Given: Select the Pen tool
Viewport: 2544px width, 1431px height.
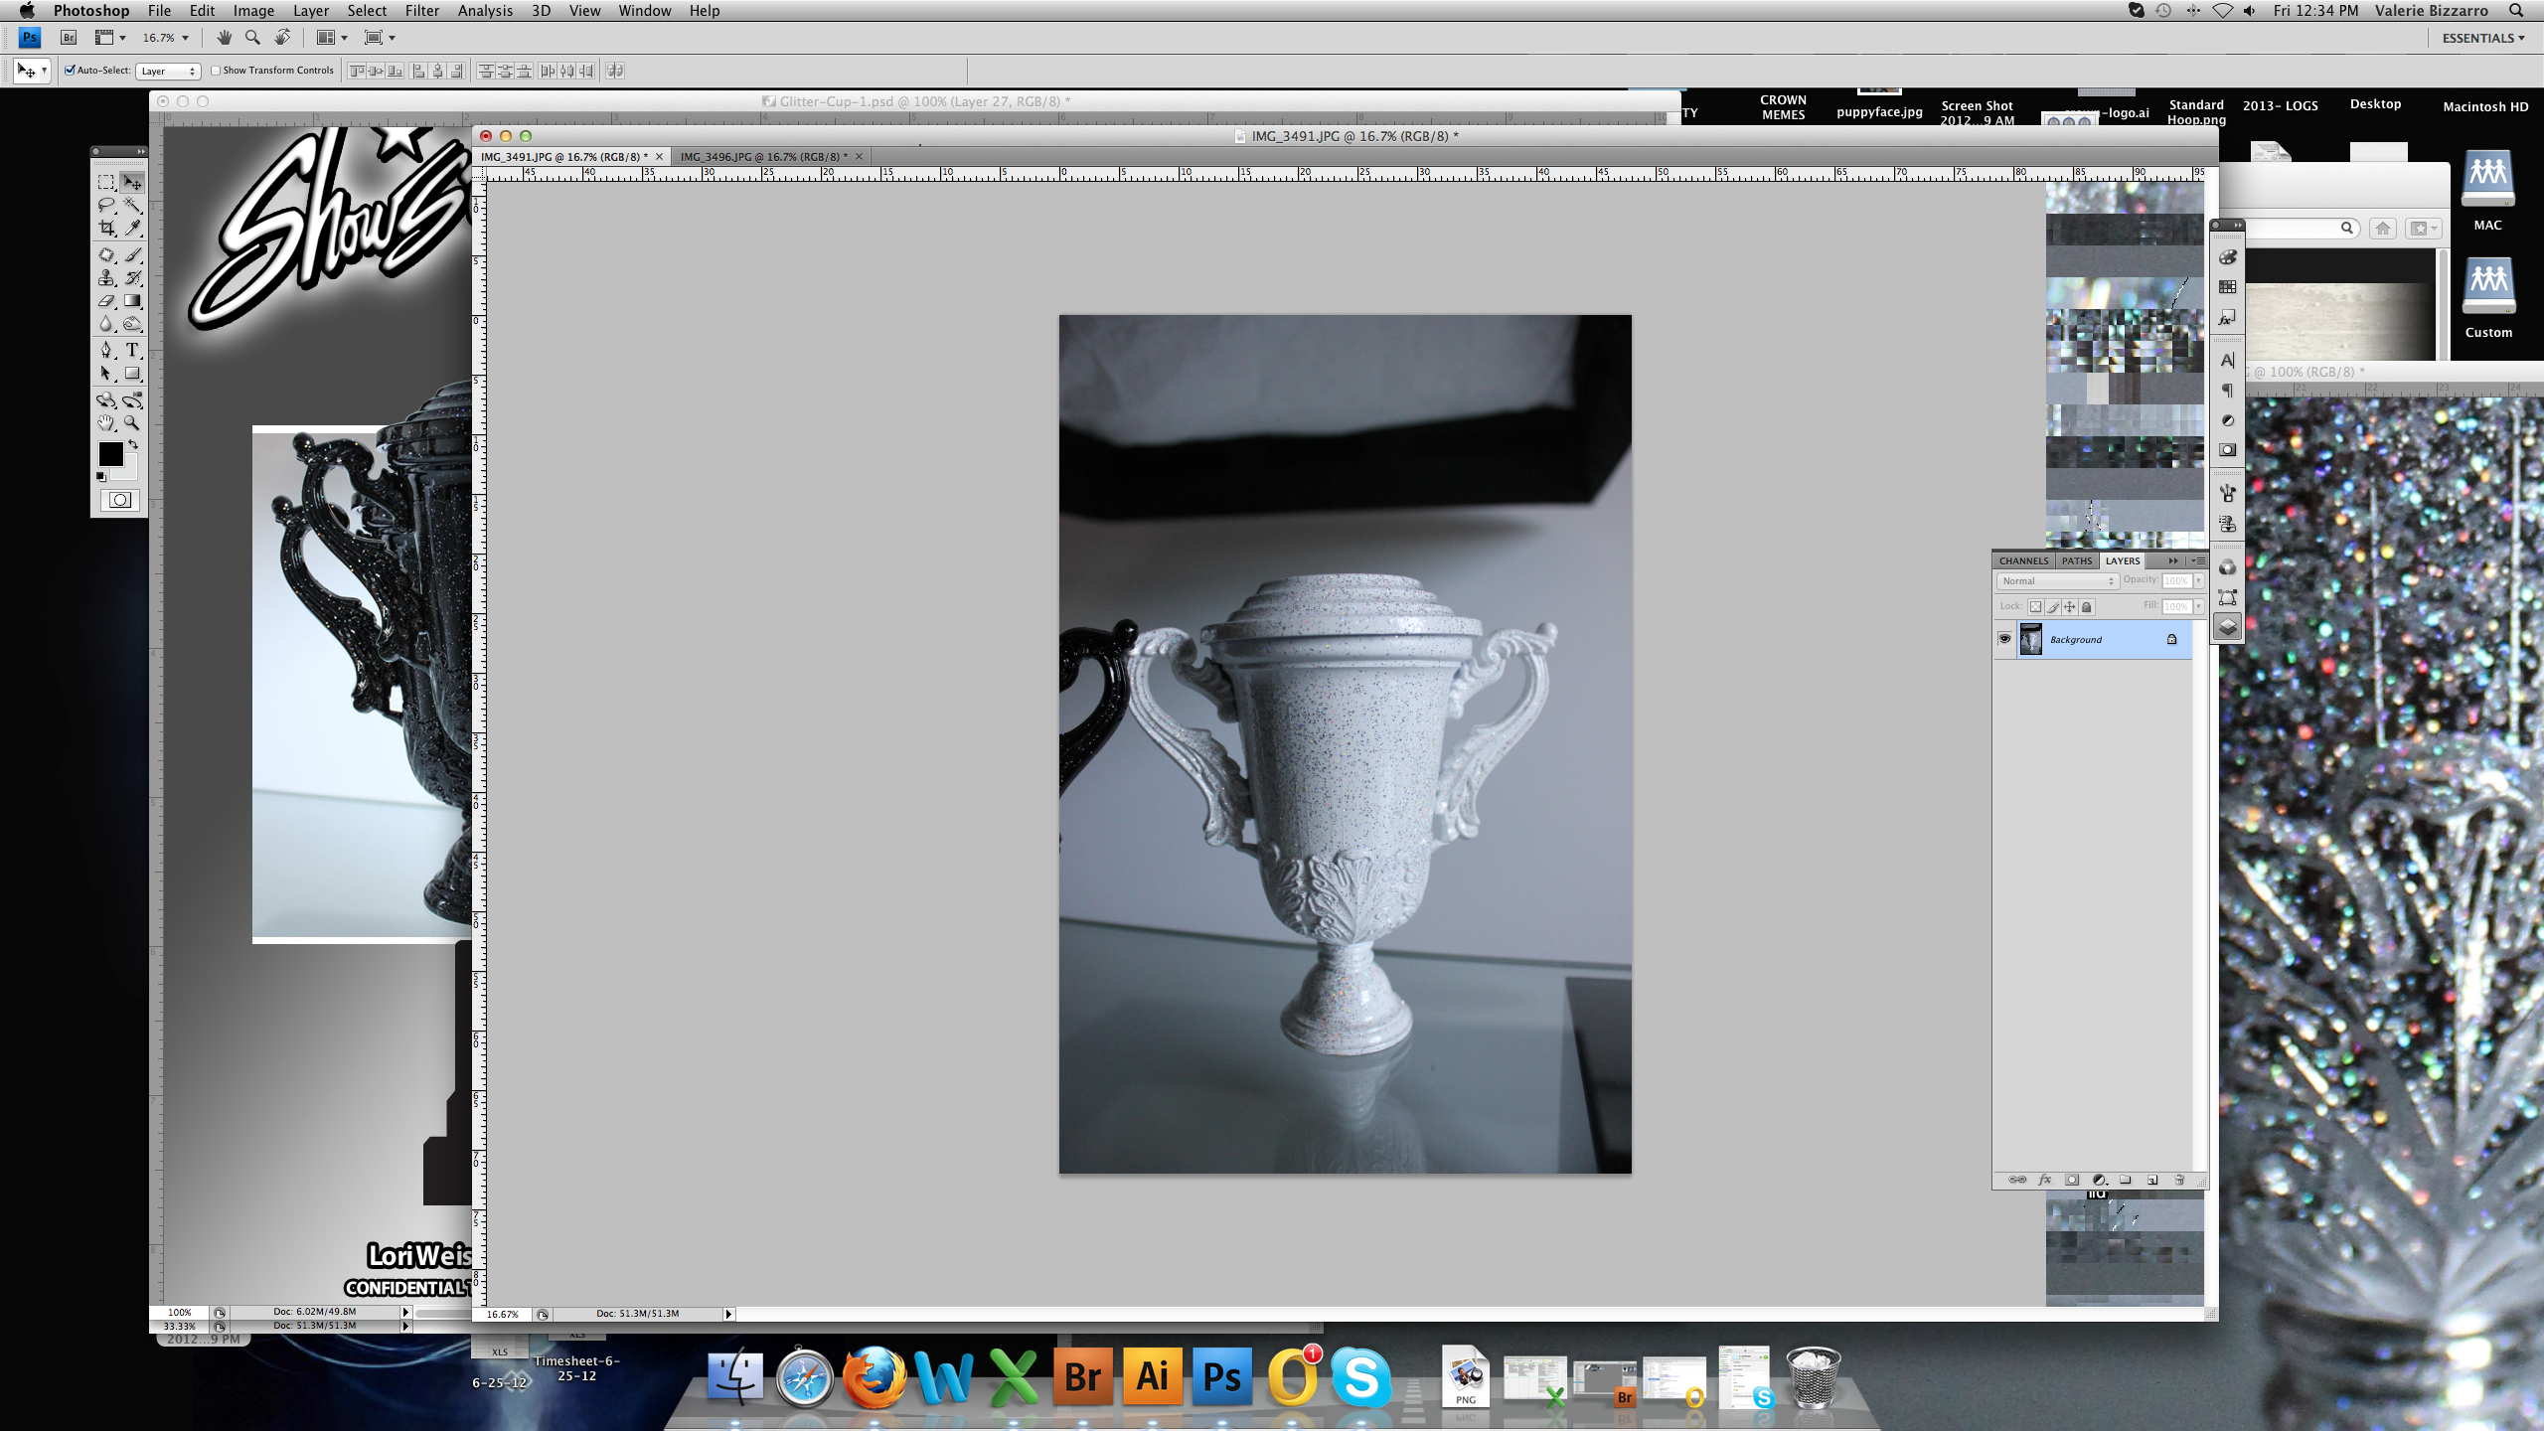Looking at the screenshot, I should tap(106, 350).
